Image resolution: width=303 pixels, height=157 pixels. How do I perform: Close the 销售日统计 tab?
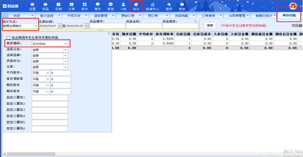pyautogui.click(x=274, y=15)
